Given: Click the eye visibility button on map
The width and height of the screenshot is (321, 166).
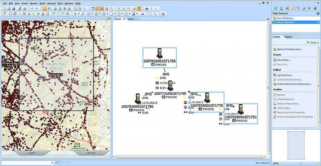Looking at the screenshot, I should tap(104, 134).
